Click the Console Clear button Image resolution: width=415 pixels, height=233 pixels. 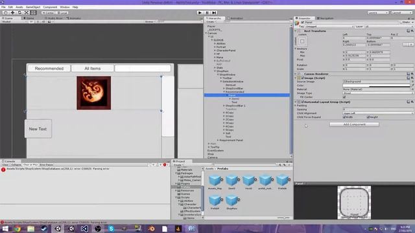5,165
